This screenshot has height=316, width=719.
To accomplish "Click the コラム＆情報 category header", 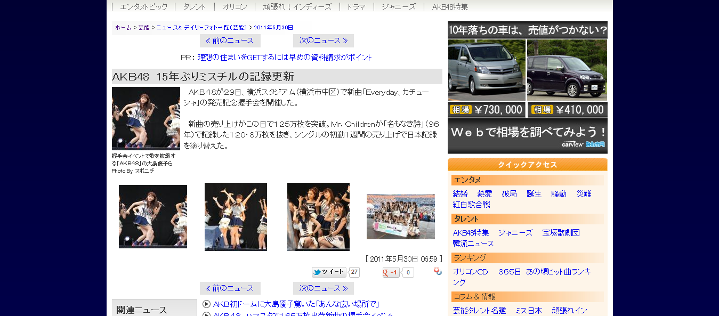I will 528,297.
